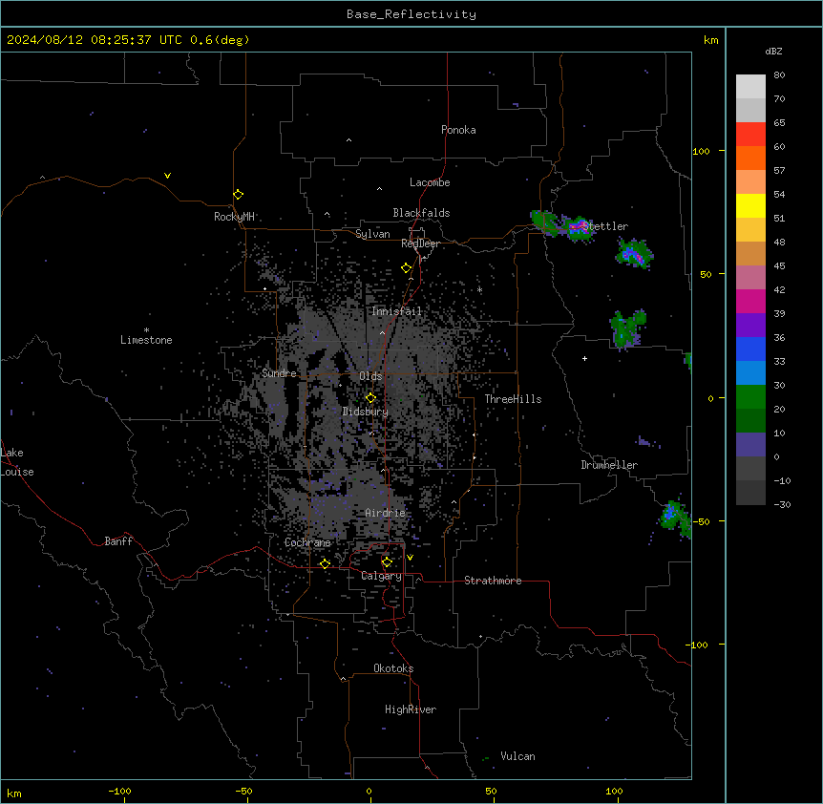
Task: Select the Ponoka city label
Action: pyautogui.click(x=458, y=130)
